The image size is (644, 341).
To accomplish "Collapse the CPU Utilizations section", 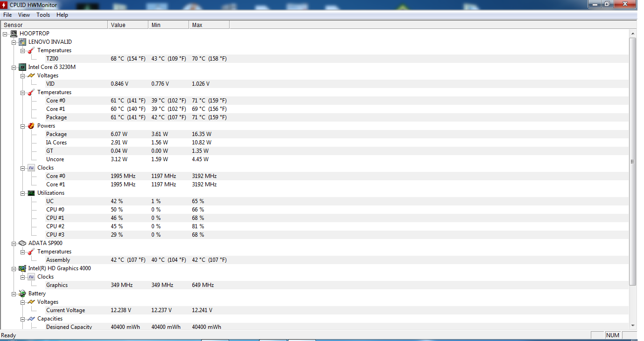I will point(23,193).
